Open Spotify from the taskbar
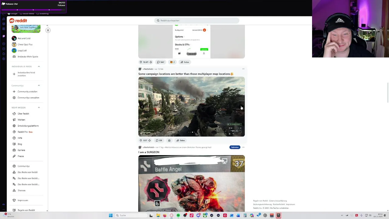The image size is (389, 219). click(178, 215)
